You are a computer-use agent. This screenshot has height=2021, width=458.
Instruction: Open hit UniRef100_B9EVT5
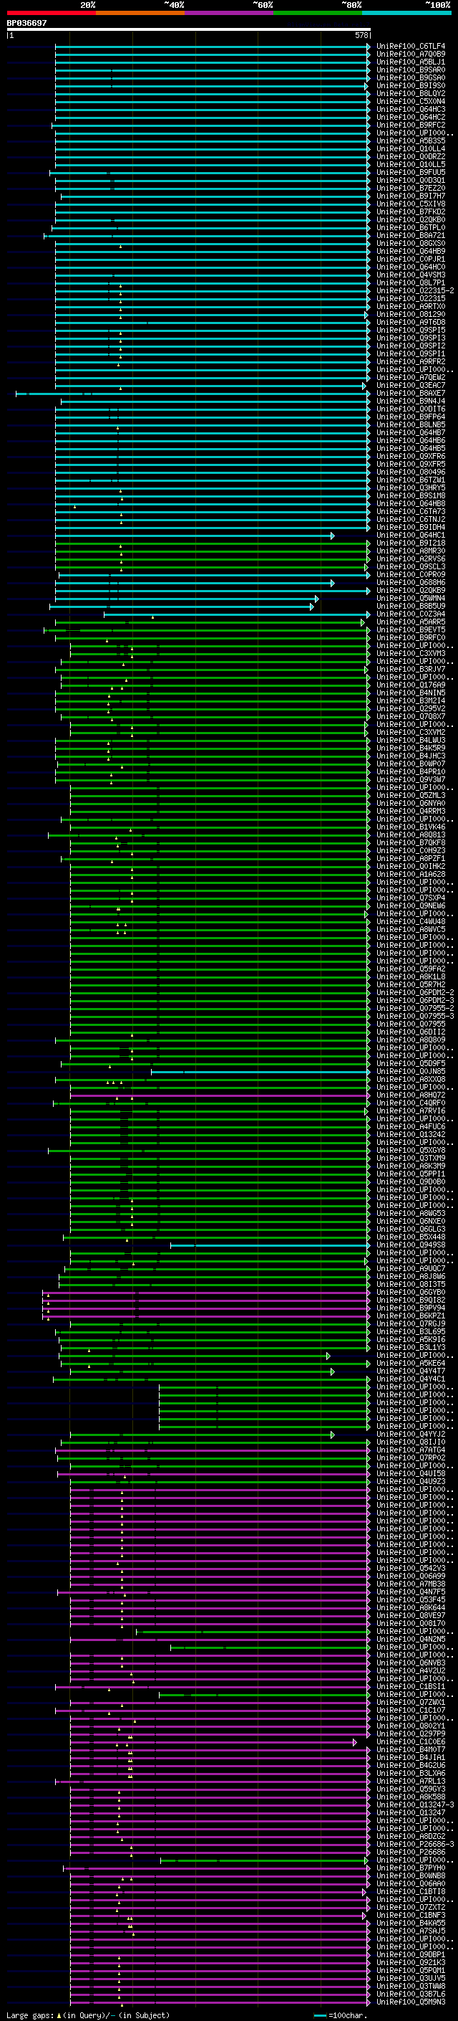[411, 631]
